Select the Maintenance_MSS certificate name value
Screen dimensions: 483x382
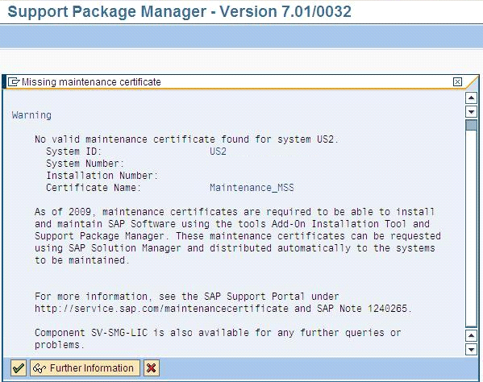[252, 188]
